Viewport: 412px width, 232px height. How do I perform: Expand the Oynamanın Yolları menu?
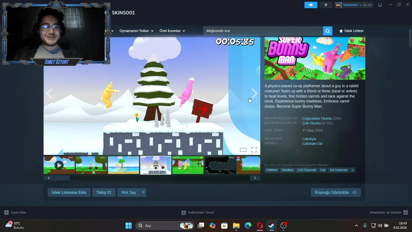tap(152, 31)
